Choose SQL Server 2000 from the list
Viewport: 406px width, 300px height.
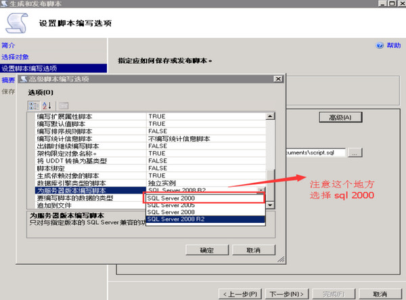coord(205,198)
